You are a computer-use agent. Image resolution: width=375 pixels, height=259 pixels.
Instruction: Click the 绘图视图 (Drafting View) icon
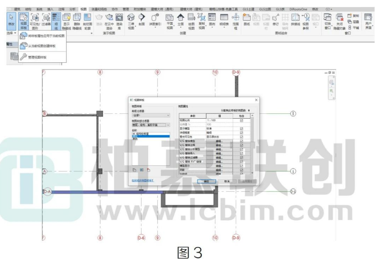click(191, 17)
